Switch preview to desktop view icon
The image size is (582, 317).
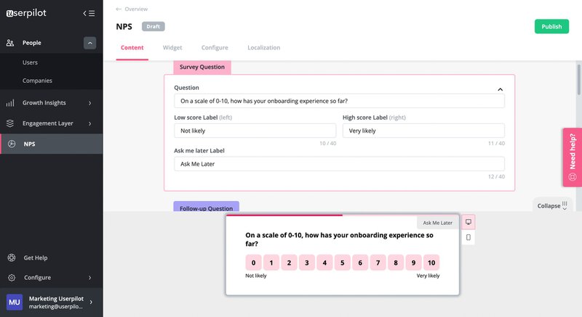[x=469, y=222]
